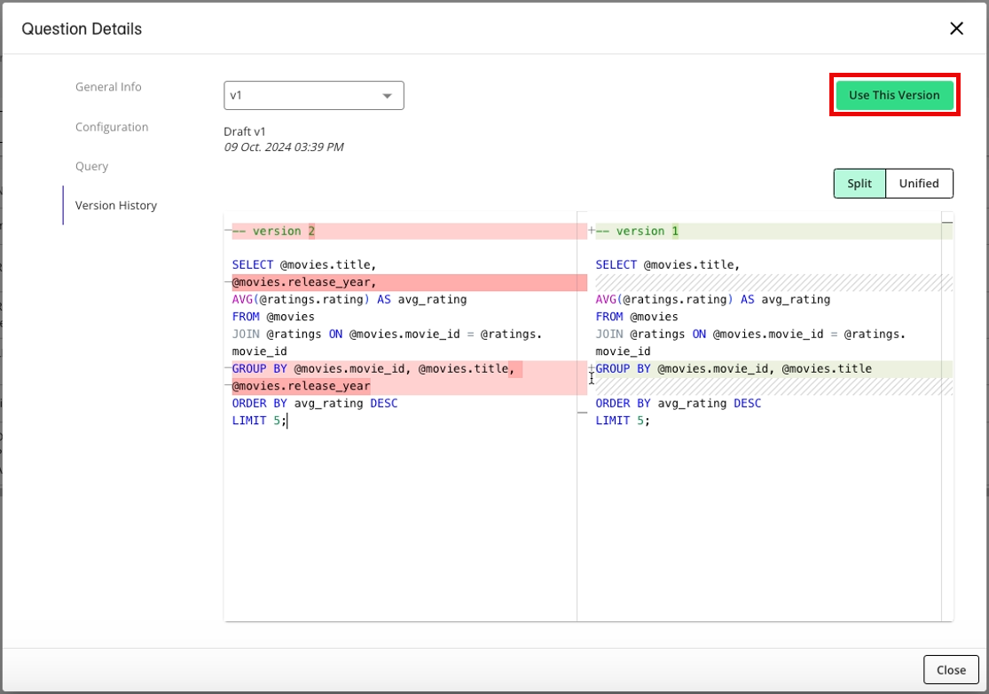Switch diff view to Split mode

click(x=859, y=184)
